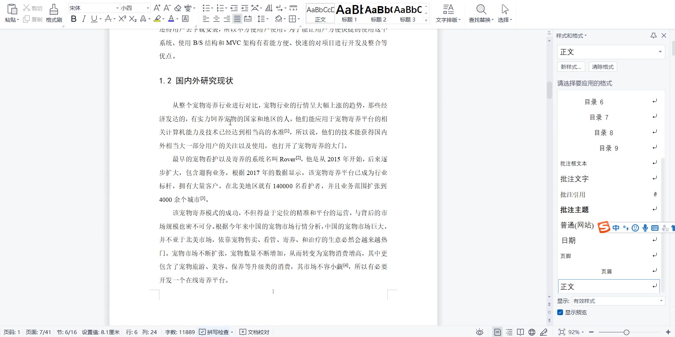Click the 新样式... button

click(x=571, y=67)
